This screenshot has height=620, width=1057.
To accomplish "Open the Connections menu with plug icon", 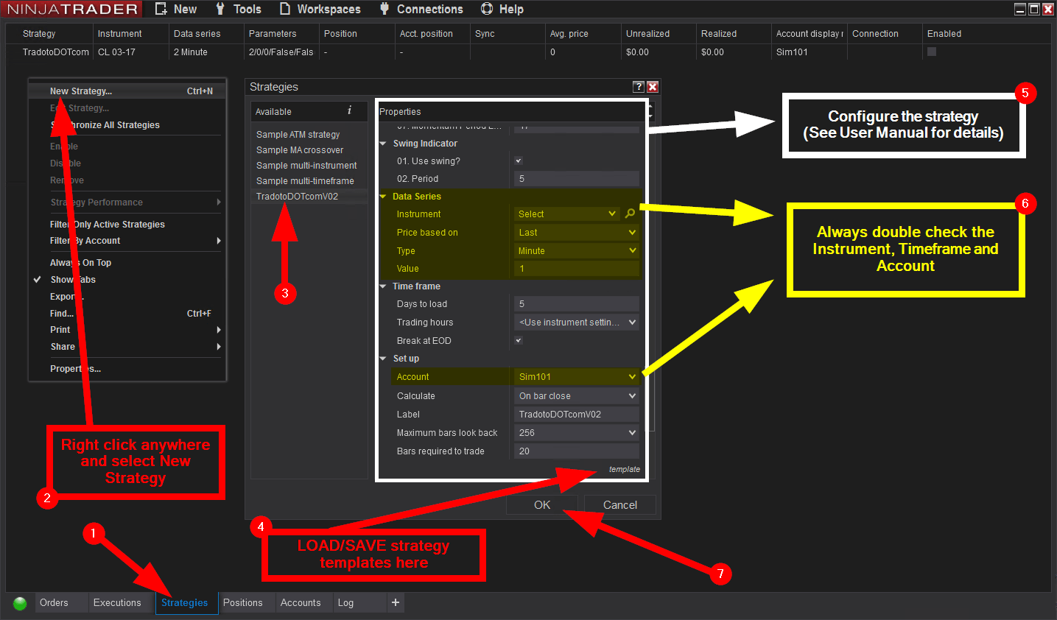I will [x=421, y=9].
